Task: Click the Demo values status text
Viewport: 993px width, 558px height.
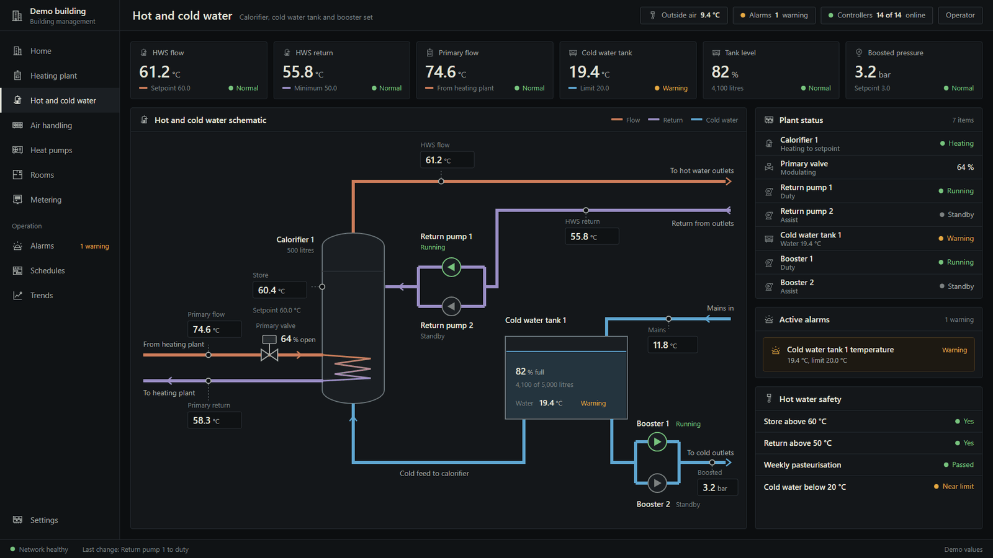Action: (x=963, y=549)
